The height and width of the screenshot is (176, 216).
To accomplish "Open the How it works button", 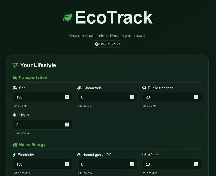I will [x=107, y=44].
